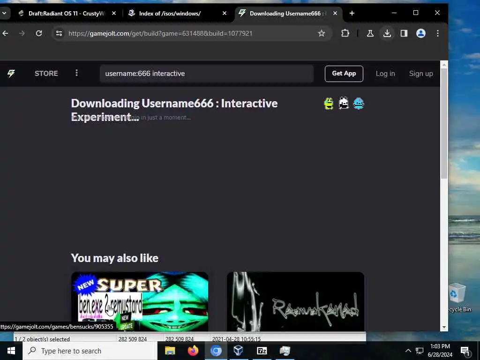
Task: Click the Get App button
Action: point(344,74)
